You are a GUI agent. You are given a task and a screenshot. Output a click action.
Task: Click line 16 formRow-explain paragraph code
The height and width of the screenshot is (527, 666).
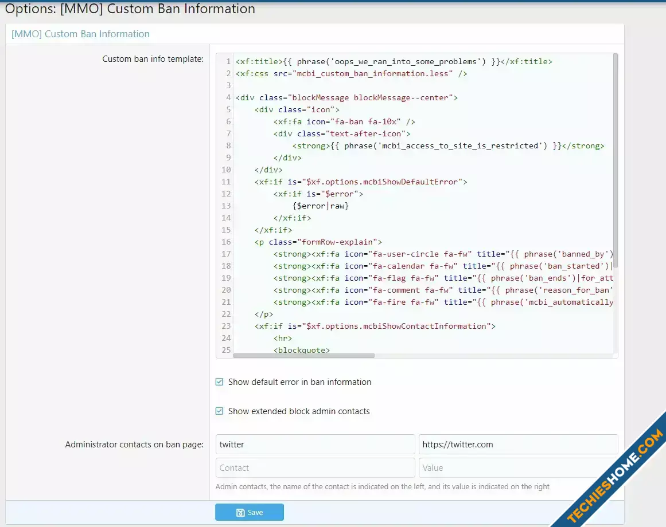(318, 242)
